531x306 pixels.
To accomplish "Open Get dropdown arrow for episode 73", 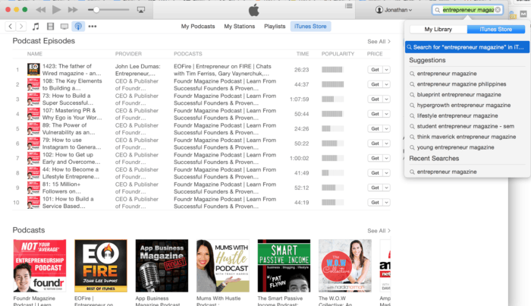I will (x=386, y=99).
